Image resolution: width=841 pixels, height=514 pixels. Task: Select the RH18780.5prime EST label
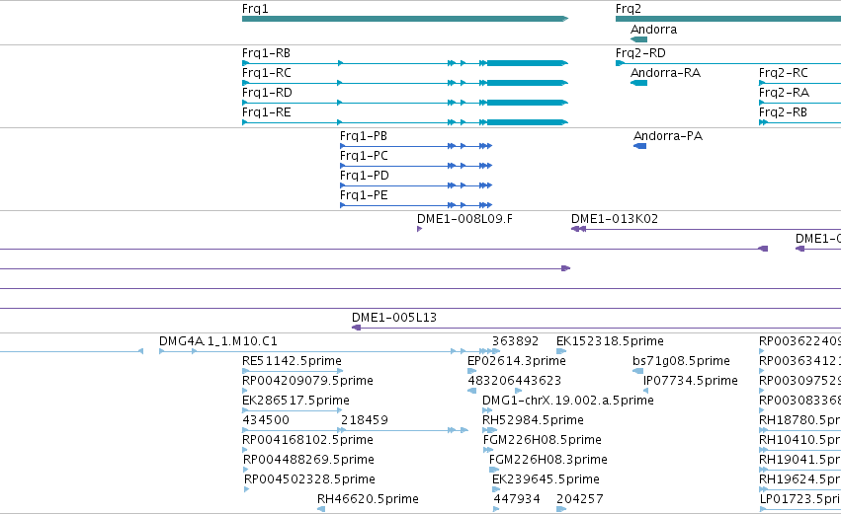pyautogui.click(x=799, y=420)
